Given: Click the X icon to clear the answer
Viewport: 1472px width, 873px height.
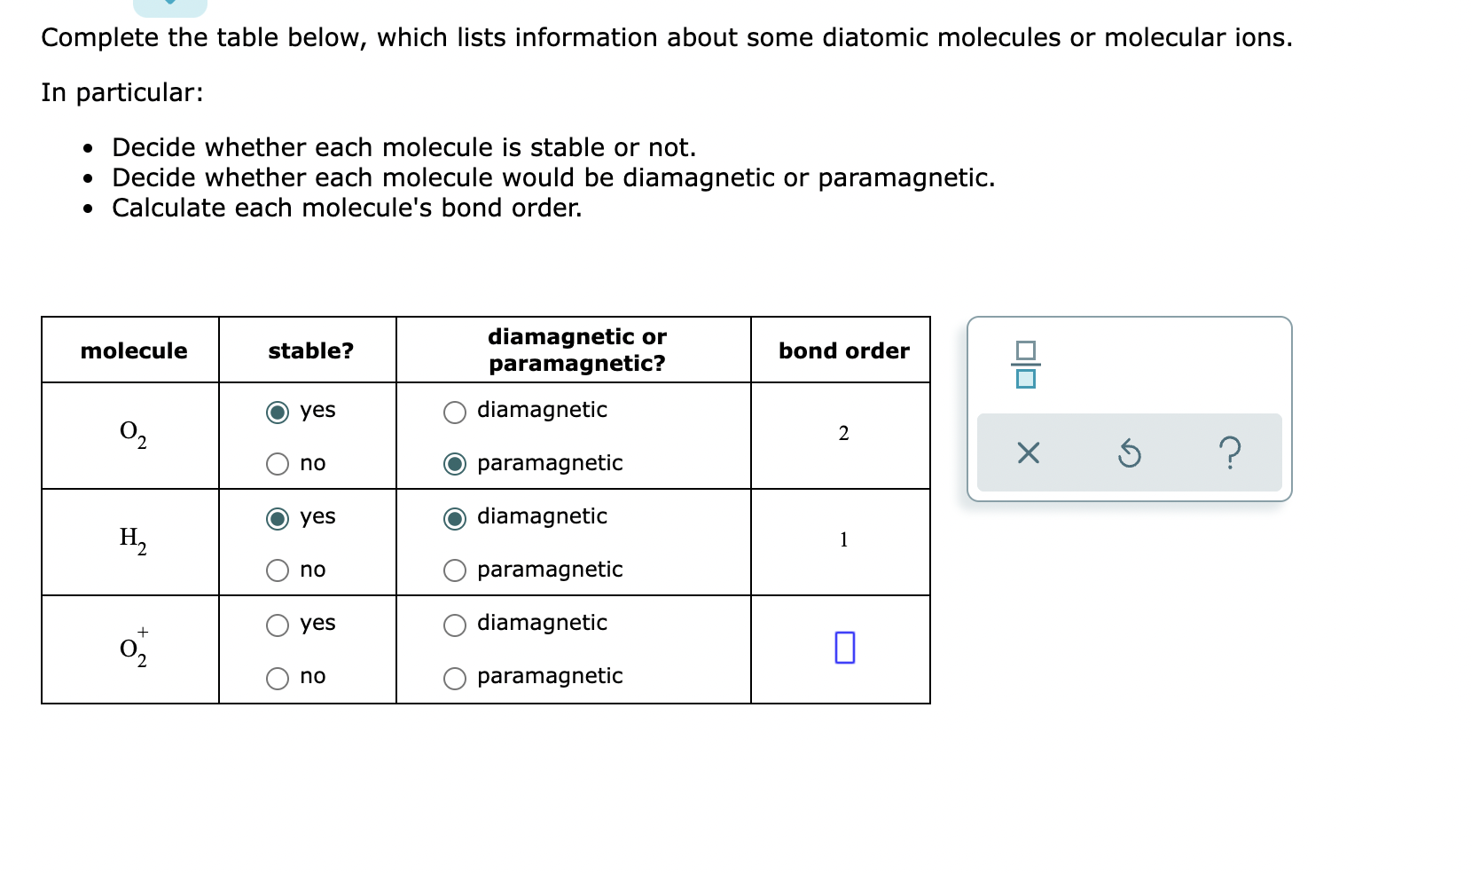Looking at the screenshot, I should [x=1027, y=454].
